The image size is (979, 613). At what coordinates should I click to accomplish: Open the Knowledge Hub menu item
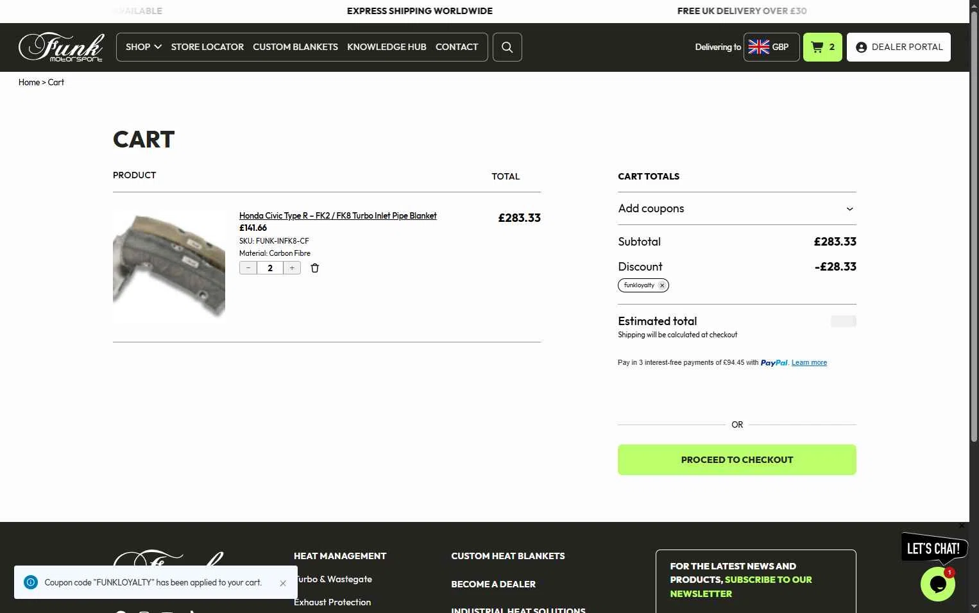[387, 47]
